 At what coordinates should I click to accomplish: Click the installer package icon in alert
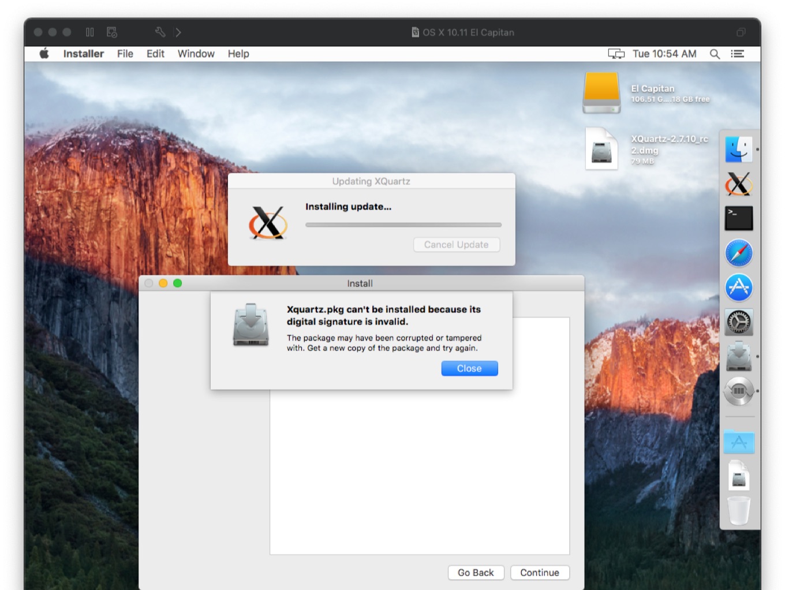(251, 325)
